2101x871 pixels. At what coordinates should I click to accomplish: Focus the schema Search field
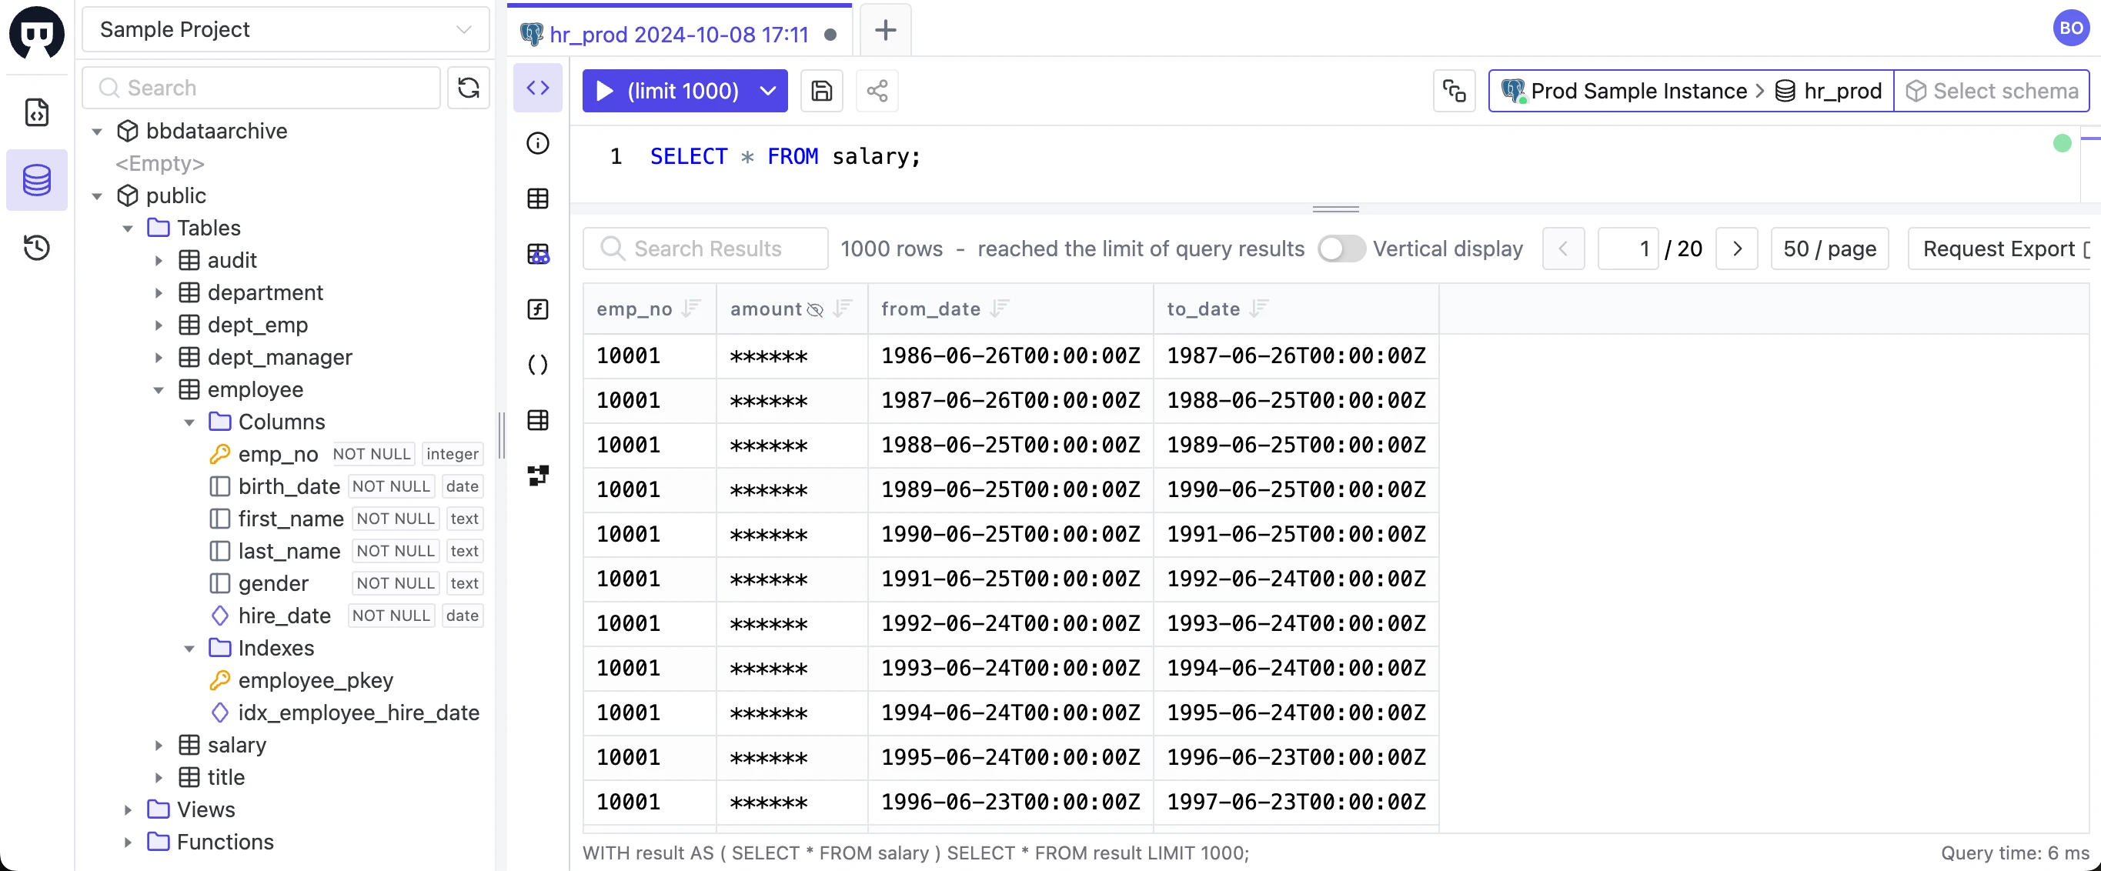(x=261, y=88)
